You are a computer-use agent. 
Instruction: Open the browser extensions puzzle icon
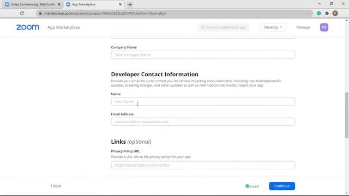[x=327, y=13]
